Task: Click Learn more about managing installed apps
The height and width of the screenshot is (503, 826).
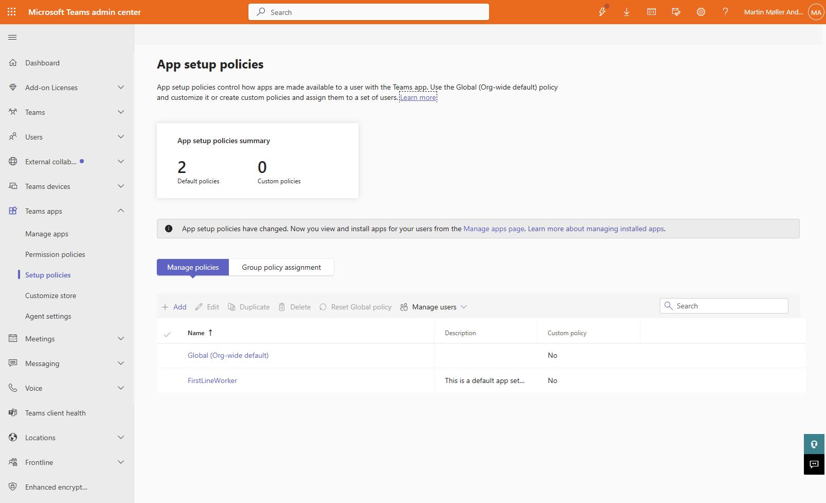Action: (596, 229)
